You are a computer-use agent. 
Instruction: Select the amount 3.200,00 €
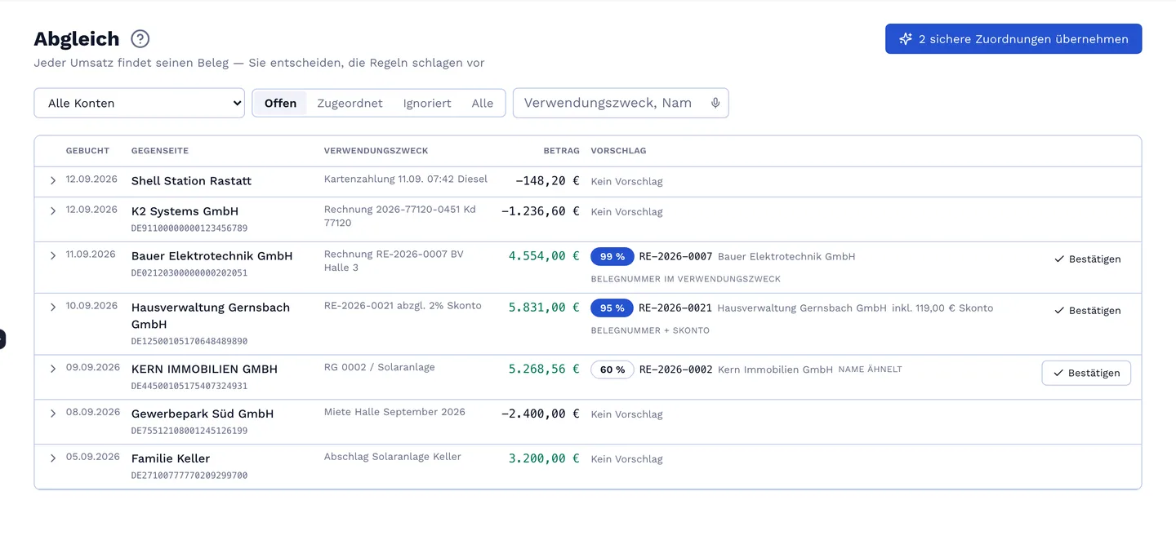[x=544, y=458]
